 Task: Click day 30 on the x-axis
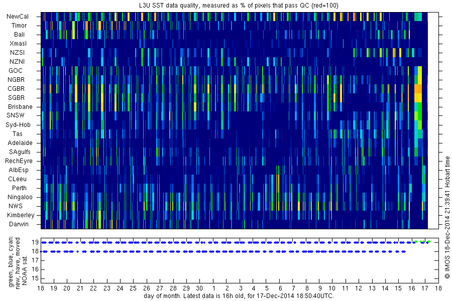pos(199,288)
